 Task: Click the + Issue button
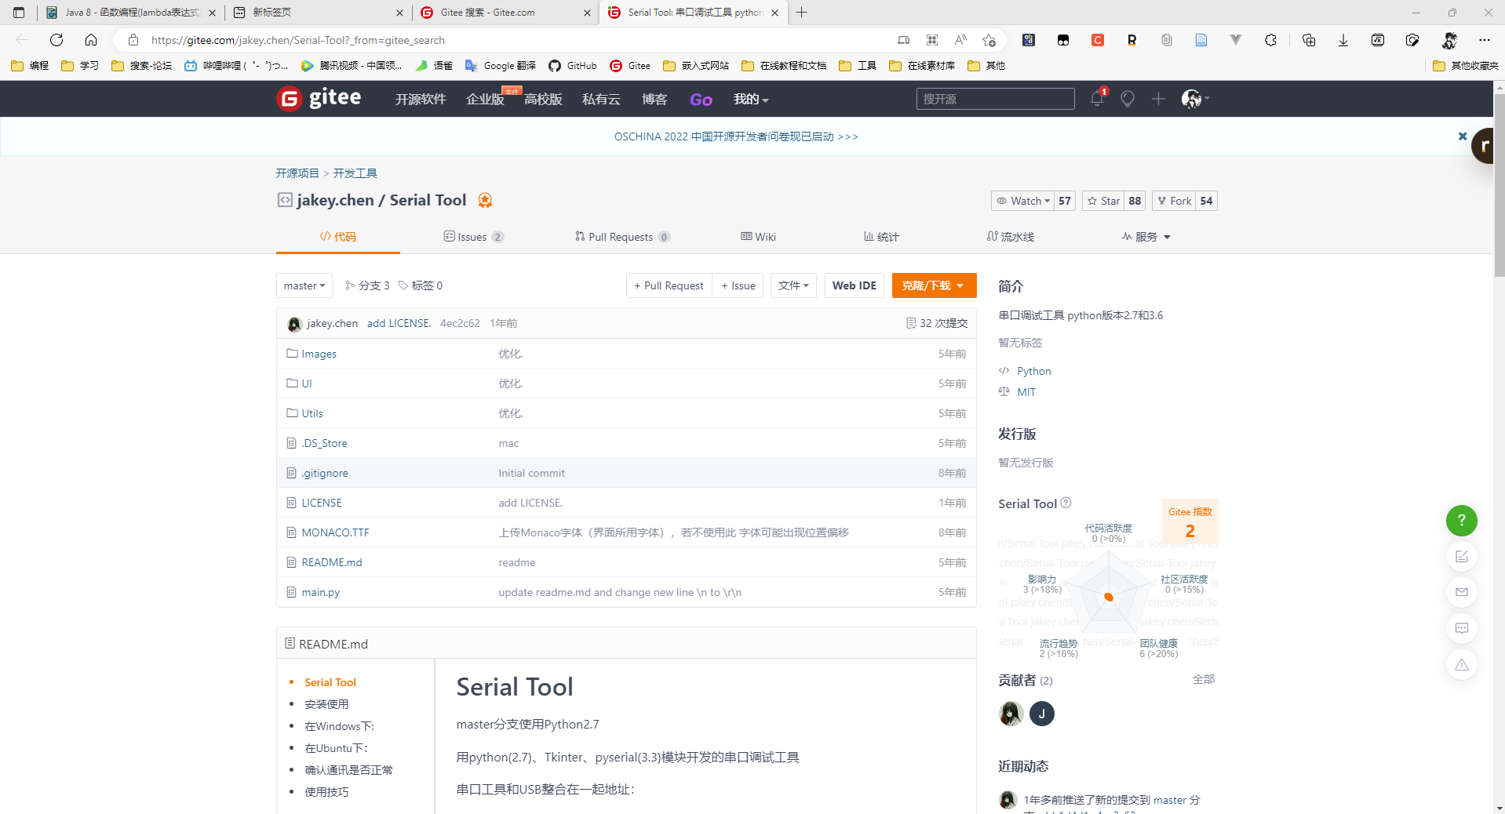tap(738, 285)
